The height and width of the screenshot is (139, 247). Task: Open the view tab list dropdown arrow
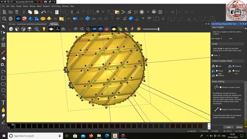tap(206, 24)
